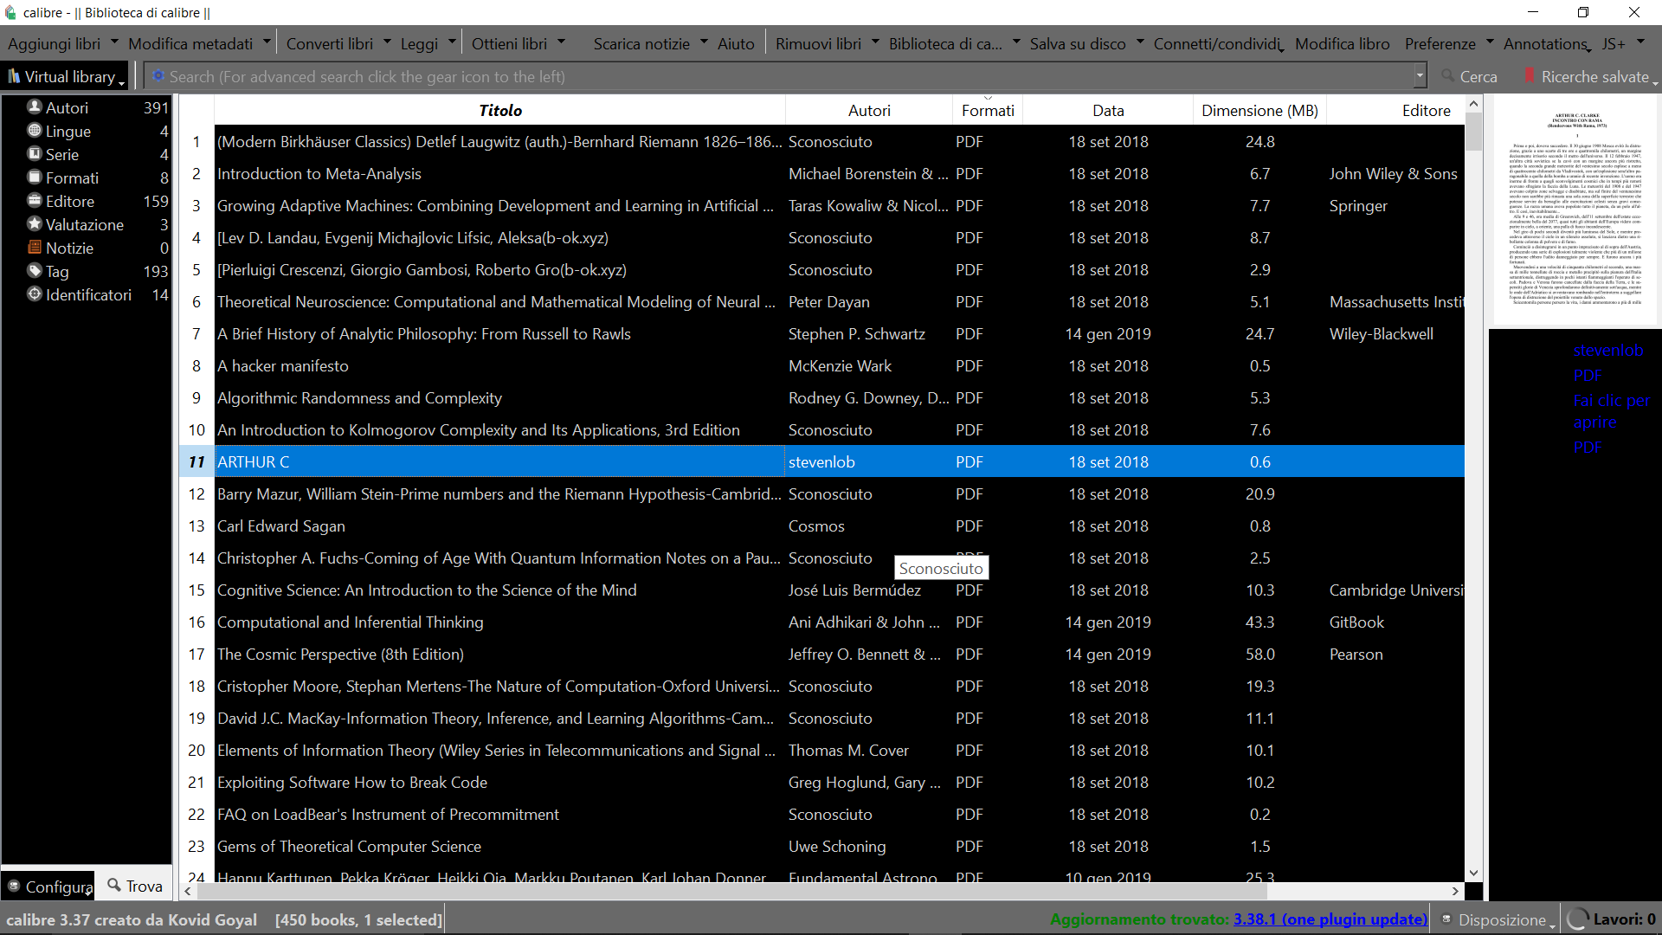This screenshot has height=935, width=1662.
Task: Follow the 3.38.1 update link
Action: pyautogui.click(x=1330, y=919)
